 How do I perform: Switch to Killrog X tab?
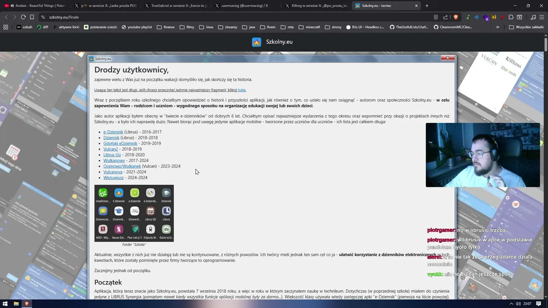point(316,6)
